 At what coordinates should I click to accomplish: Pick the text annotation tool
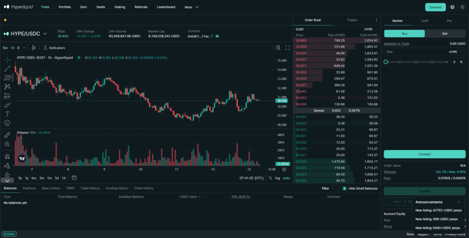pyautogui.click(x=7, y=114)
